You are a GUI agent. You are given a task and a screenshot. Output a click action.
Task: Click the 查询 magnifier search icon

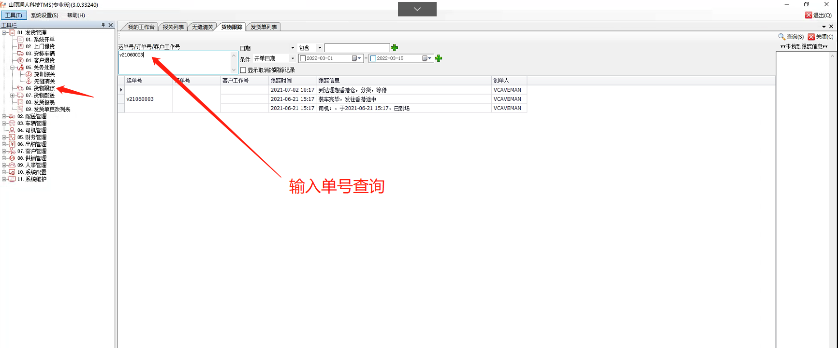781,37
